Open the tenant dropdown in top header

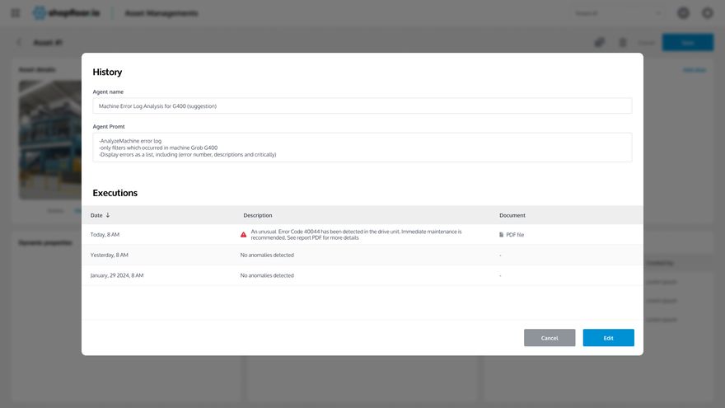[x=618, y=13]
